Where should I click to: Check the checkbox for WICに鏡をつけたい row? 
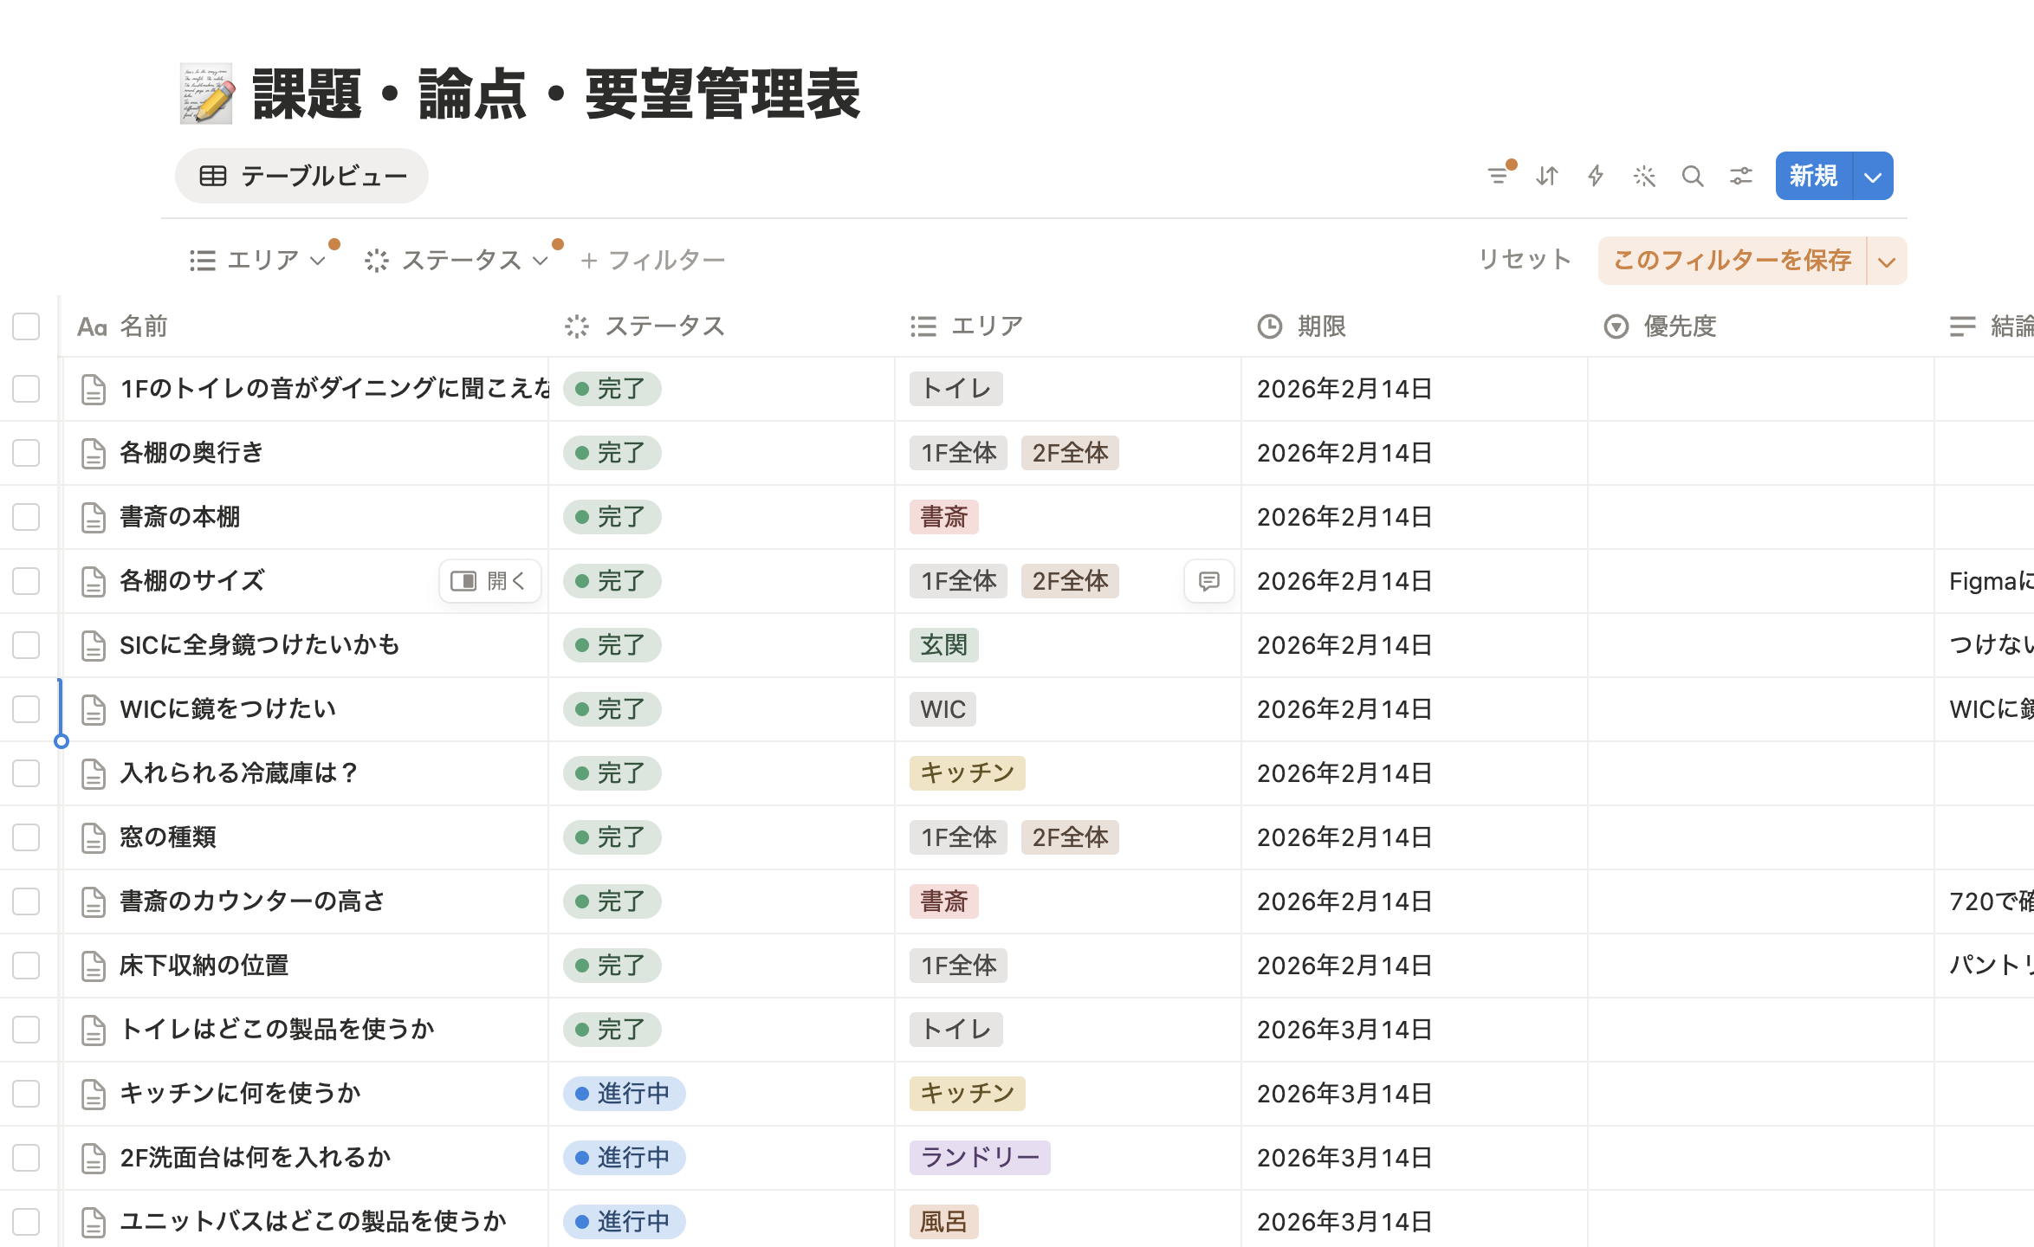(26, 709)
